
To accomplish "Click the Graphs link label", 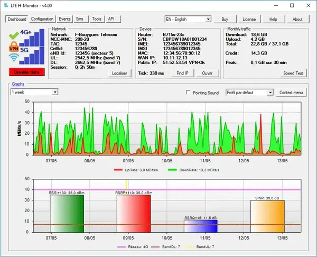I will point(18,84).
